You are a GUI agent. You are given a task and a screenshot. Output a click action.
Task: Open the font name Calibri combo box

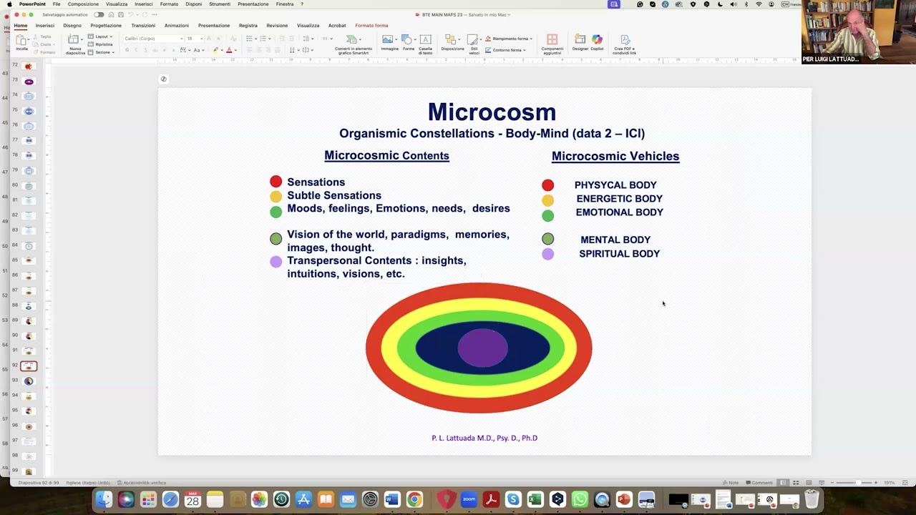[x=153, y=39]
